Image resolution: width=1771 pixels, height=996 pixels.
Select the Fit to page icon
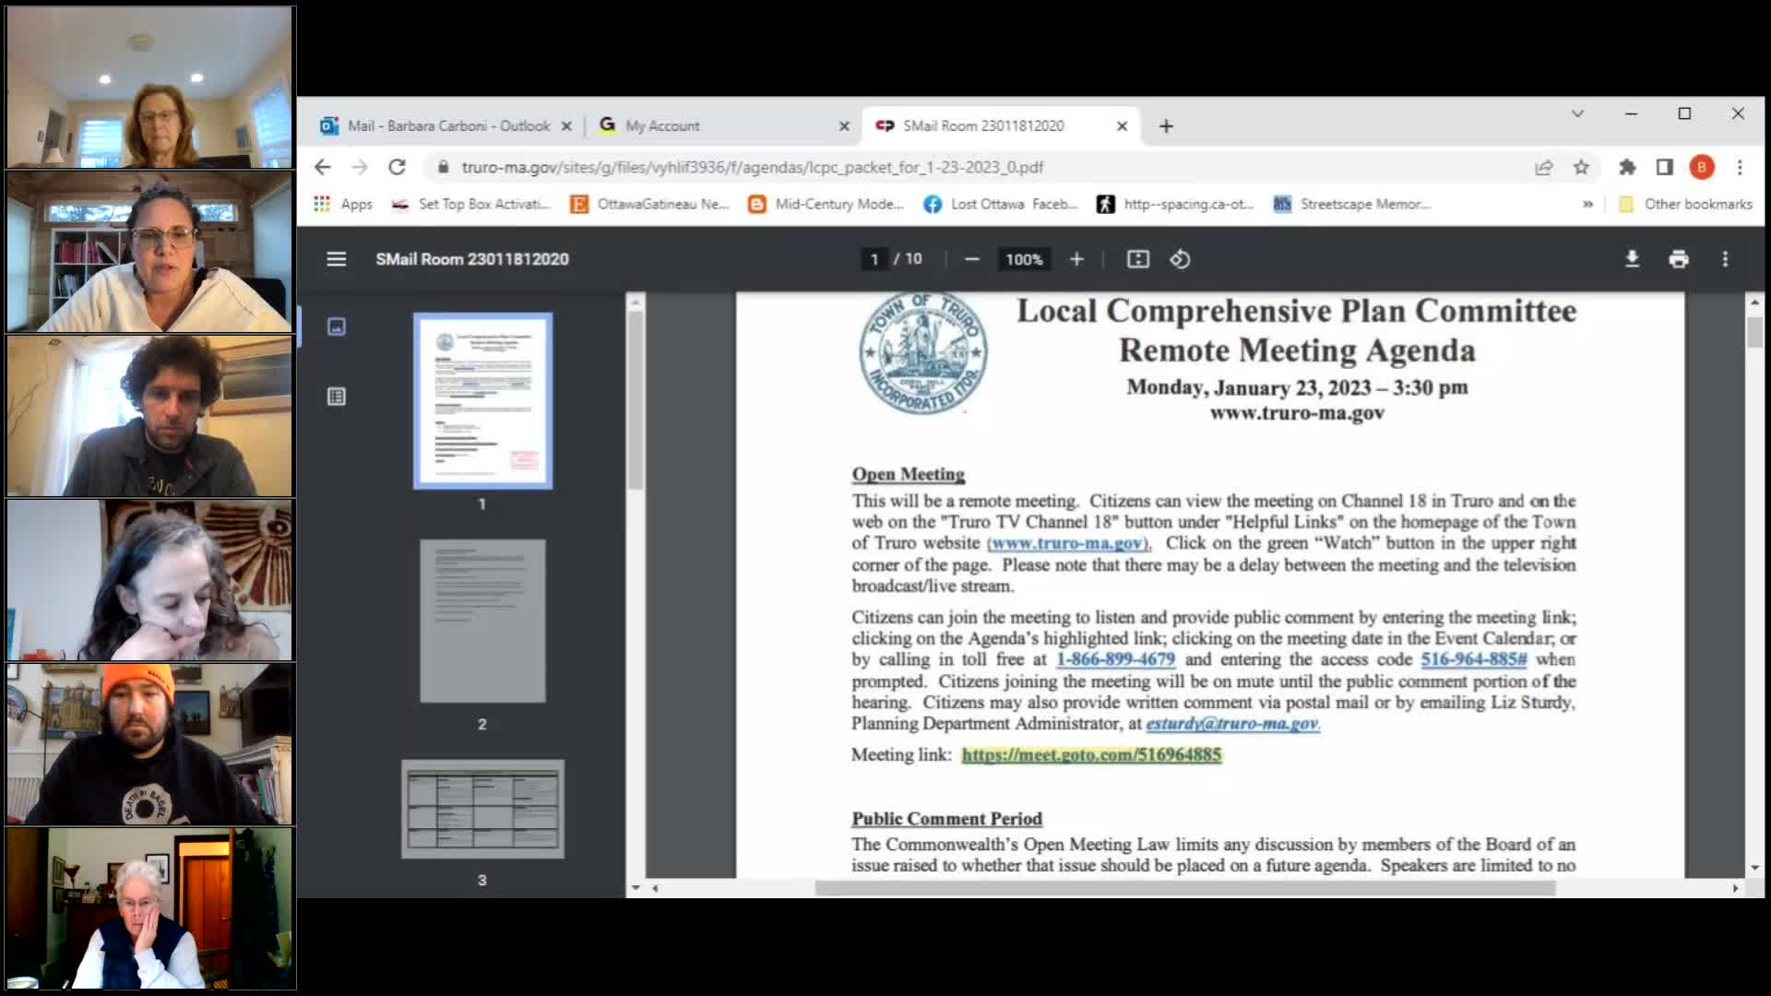click(x=1137, y=259)
